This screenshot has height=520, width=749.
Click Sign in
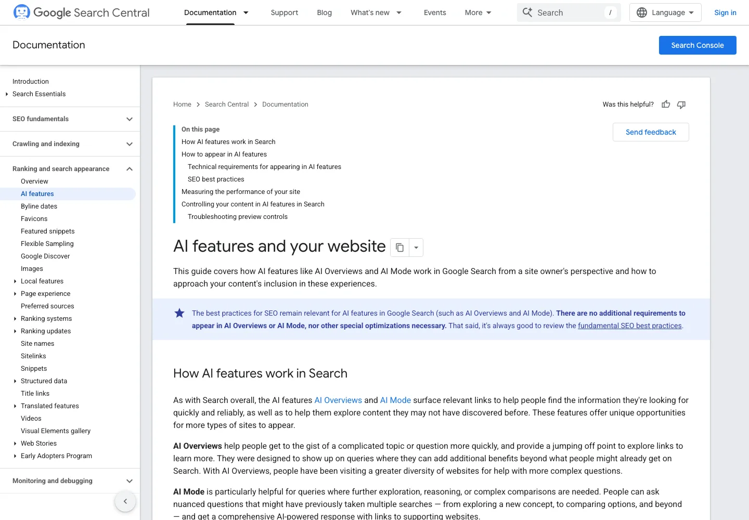(x=725, y=12)
